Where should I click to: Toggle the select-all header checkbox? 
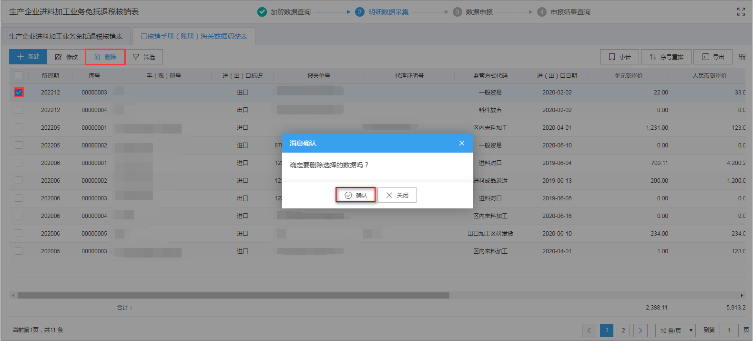[x=19, y=75]
